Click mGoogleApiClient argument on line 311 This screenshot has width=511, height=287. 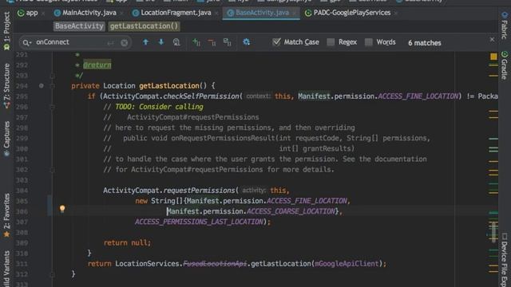click(x=347, y=264)
